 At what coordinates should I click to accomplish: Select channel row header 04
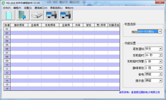[7, 41]
